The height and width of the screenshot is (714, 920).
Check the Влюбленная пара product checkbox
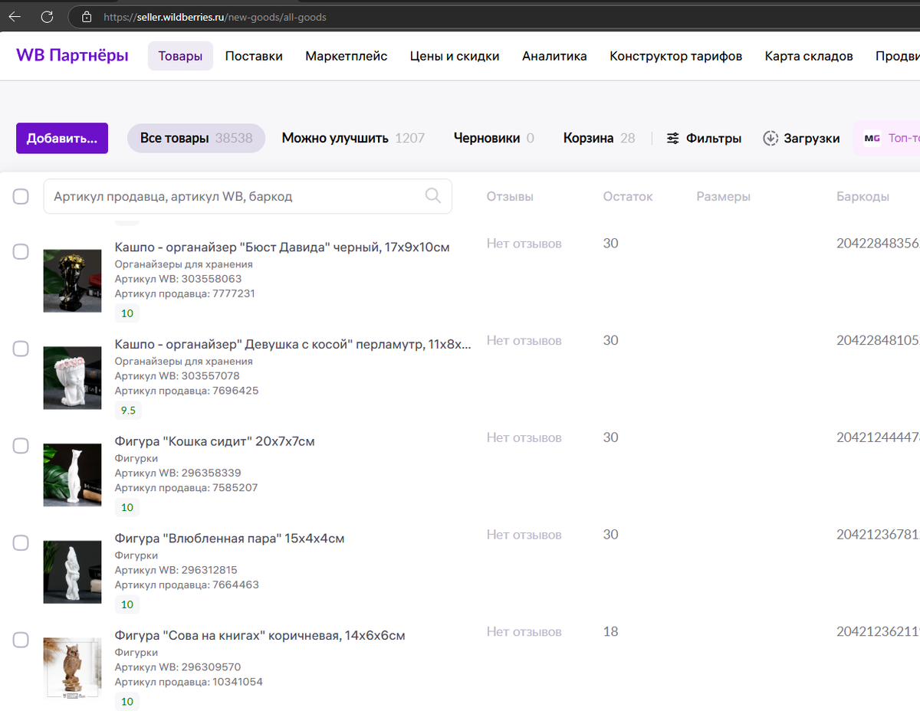click(21, 543)
